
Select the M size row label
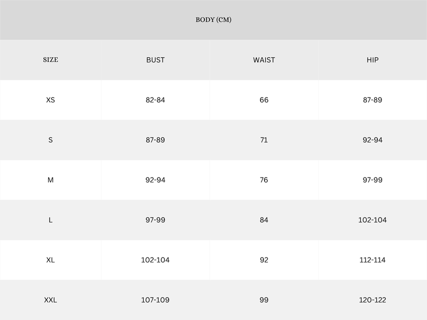[x=51, y=180]
